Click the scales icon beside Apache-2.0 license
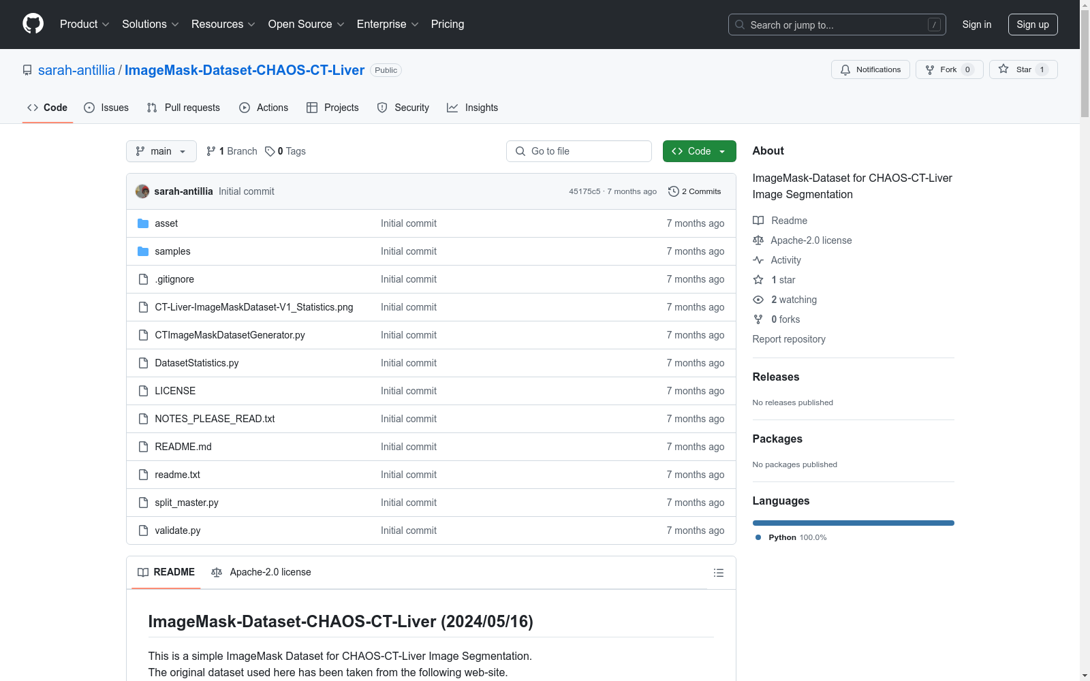Screen dimensions: 1090x681 pos(758,240)
